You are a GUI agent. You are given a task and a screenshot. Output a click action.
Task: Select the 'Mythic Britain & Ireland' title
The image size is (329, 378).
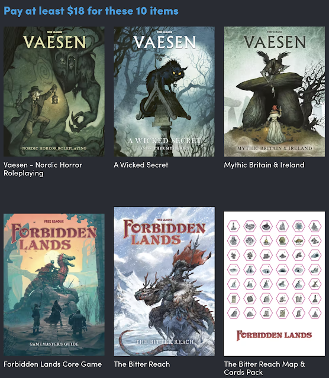click(264, 165)
